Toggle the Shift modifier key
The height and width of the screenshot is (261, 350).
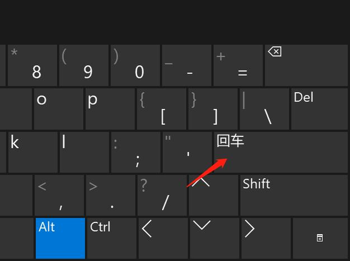tap(294, 195)
